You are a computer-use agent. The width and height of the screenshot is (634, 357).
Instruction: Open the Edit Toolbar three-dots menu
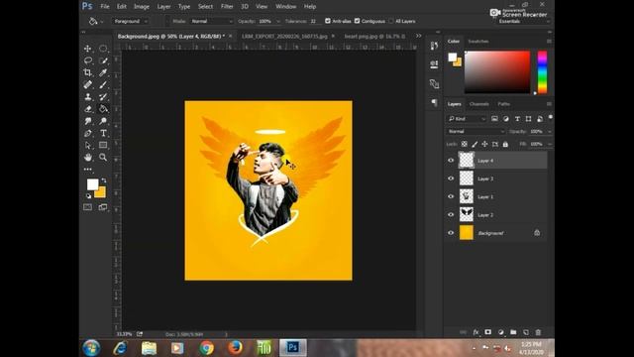[x=88, y=170]
